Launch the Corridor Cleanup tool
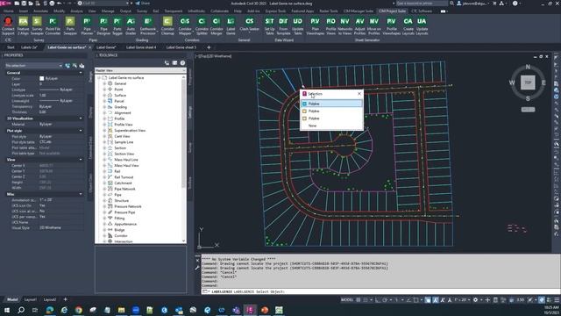Viewport: 561px width, 316px height. click(167, 25)
